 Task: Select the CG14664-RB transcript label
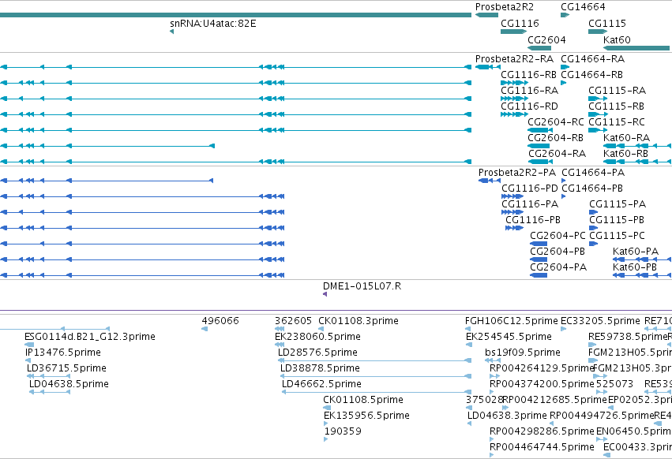pos(592,75)
